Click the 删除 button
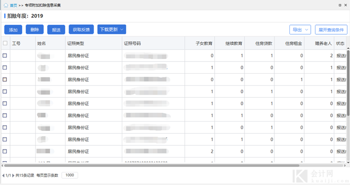This screenshot has height=185, width=350. tap(34, 30)
